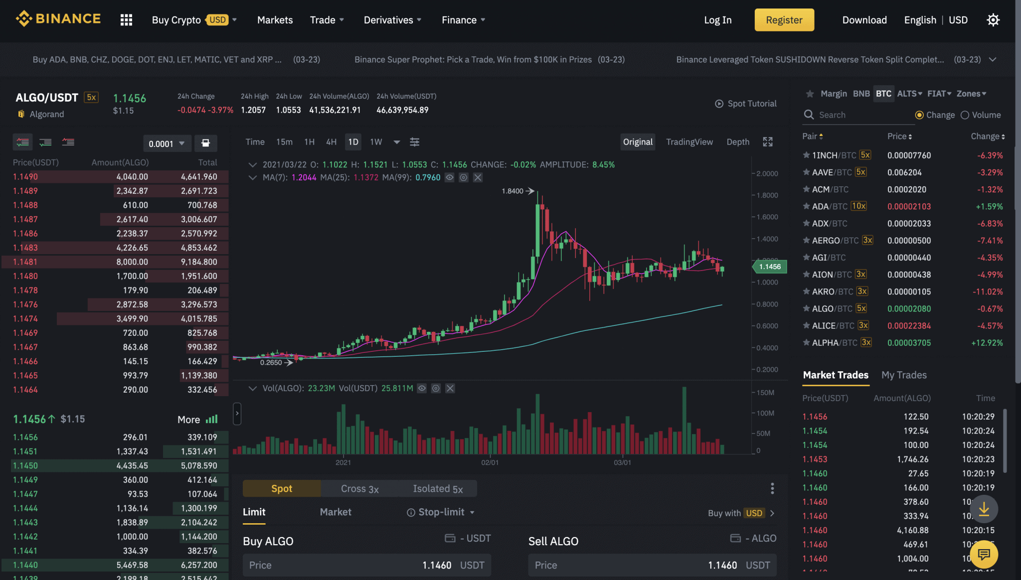Select the Change radio button
The image size is (1021, 580).
pyautogui.click(x=919, y=115)
